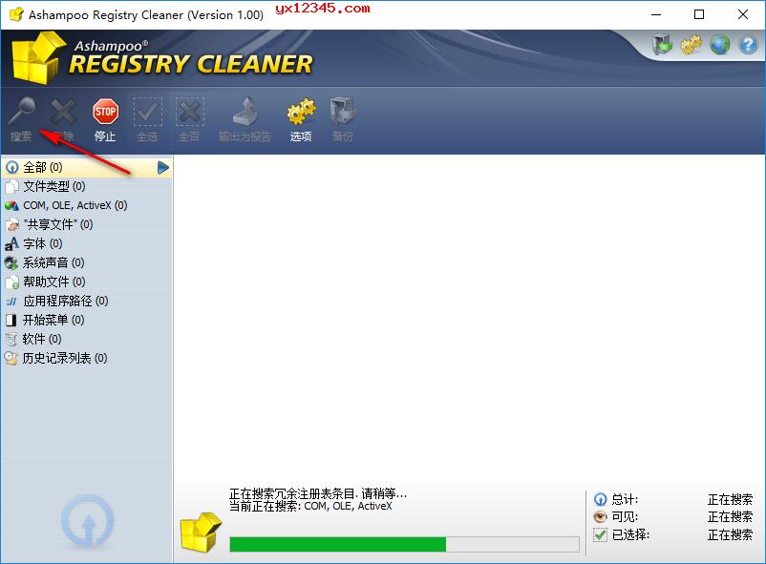This screenshot has width=766, height=564.
Task: Click the green scan progress bar
Action: click(405, 544)
